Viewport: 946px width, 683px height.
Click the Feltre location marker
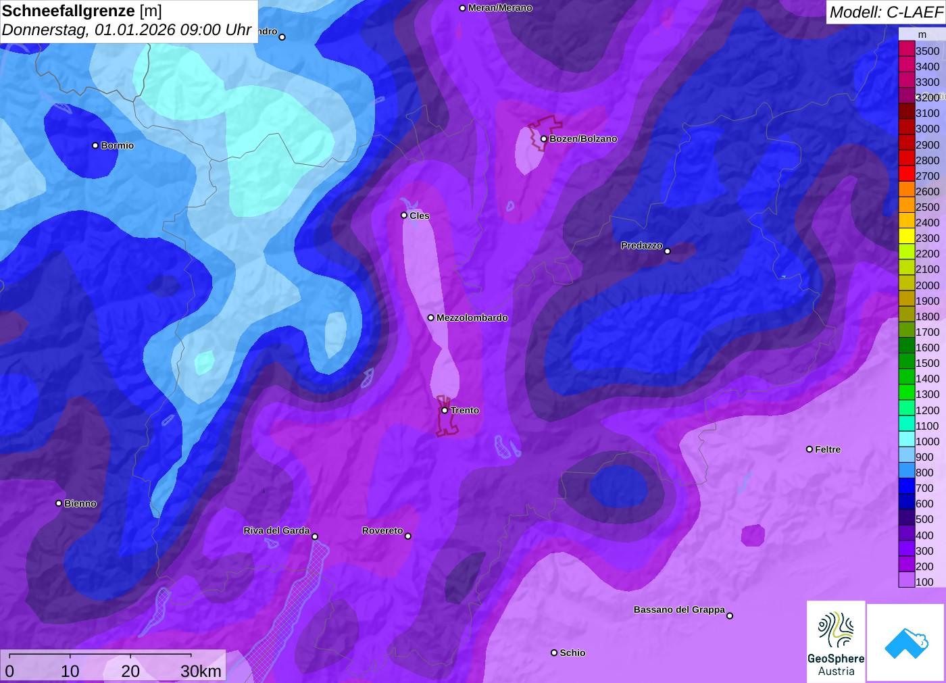point(810,449)
